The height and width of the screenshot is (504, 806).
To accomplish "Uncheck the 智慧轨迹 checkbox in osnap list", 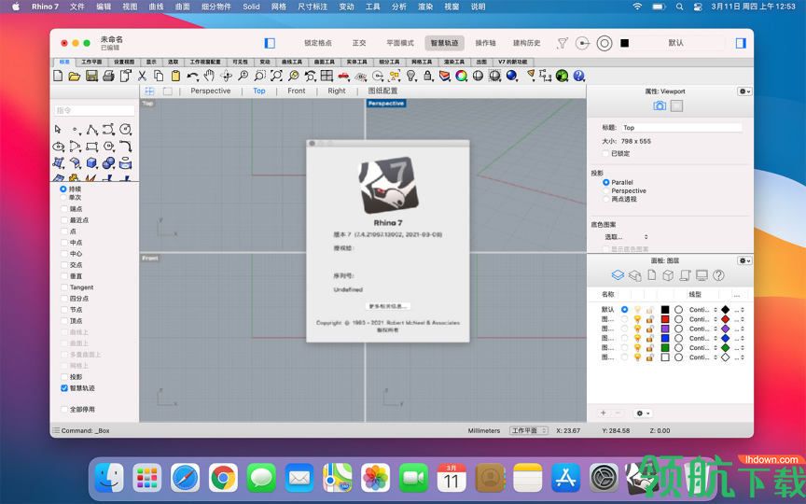I will tap(64, 388).
